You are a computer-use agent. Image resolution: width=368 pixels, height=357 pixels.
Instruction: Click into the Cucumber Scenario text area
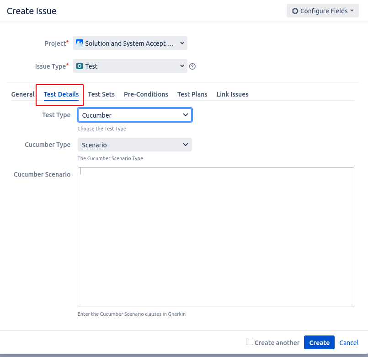(x=216, y=237)
